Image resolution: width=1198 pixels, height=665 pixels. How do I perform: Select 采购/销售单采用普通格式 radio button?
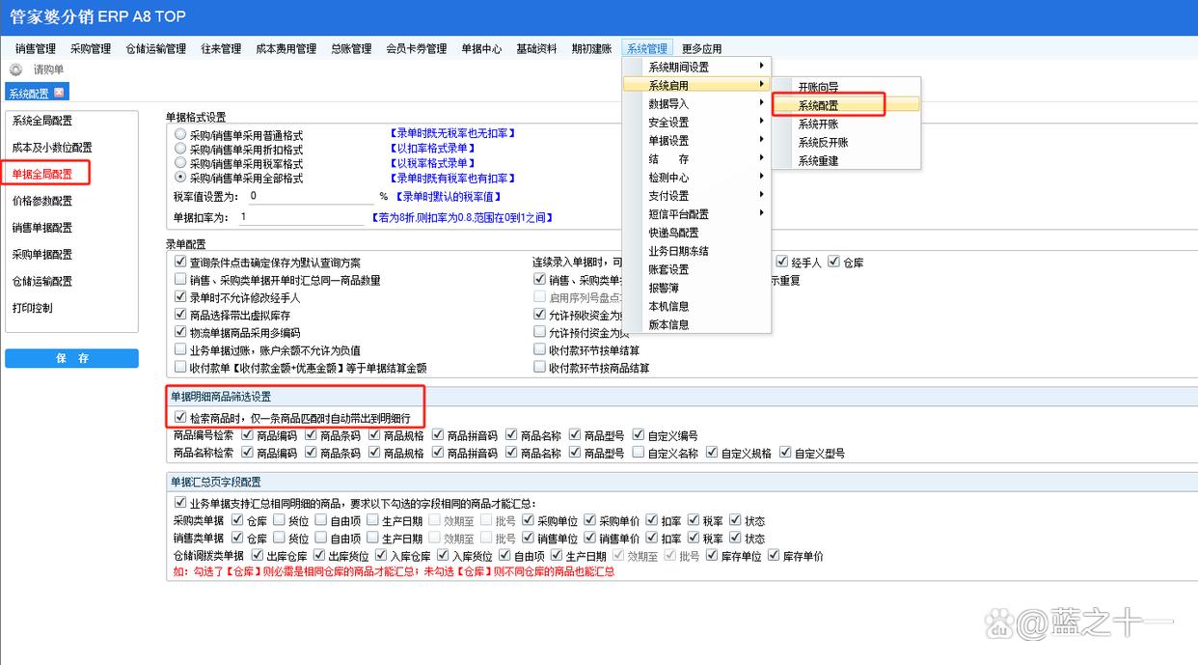180,134
